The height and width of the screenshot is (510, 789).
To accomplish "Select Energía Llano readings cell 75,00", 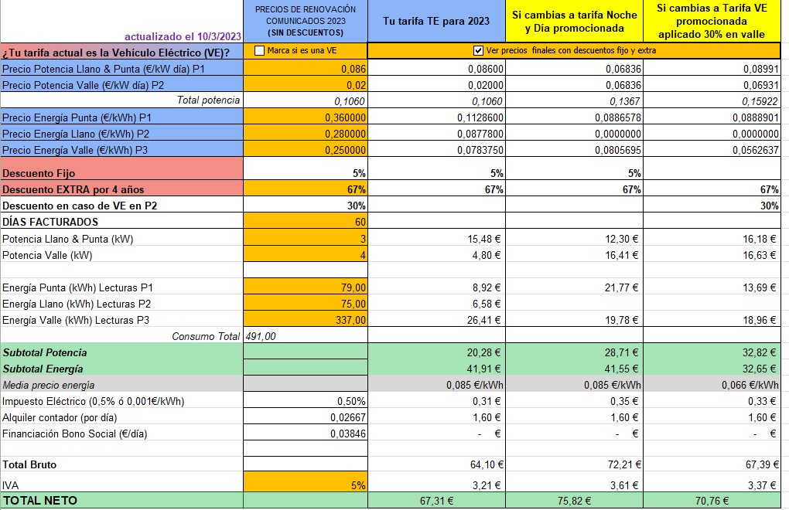I will pos(306,303).
